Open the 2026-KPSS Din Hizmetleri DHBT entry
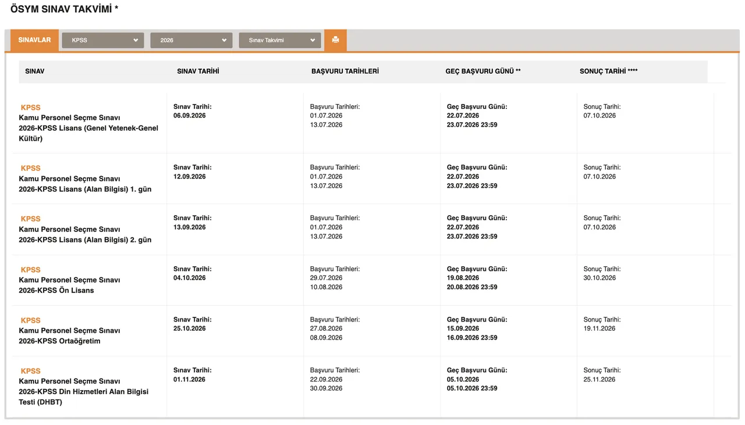 point(83,392)
